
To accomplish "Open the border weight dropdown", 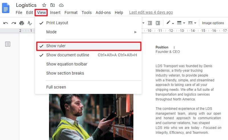I will pos(181,23).
